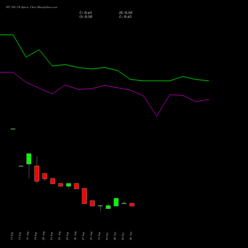Click the '01 Sep' date axis label

(107, 236)
